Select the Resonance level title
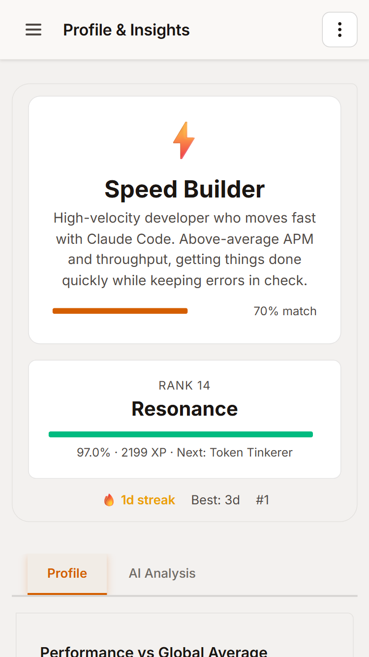The height and width of the screenshot is (657, 369). [184, 409]
